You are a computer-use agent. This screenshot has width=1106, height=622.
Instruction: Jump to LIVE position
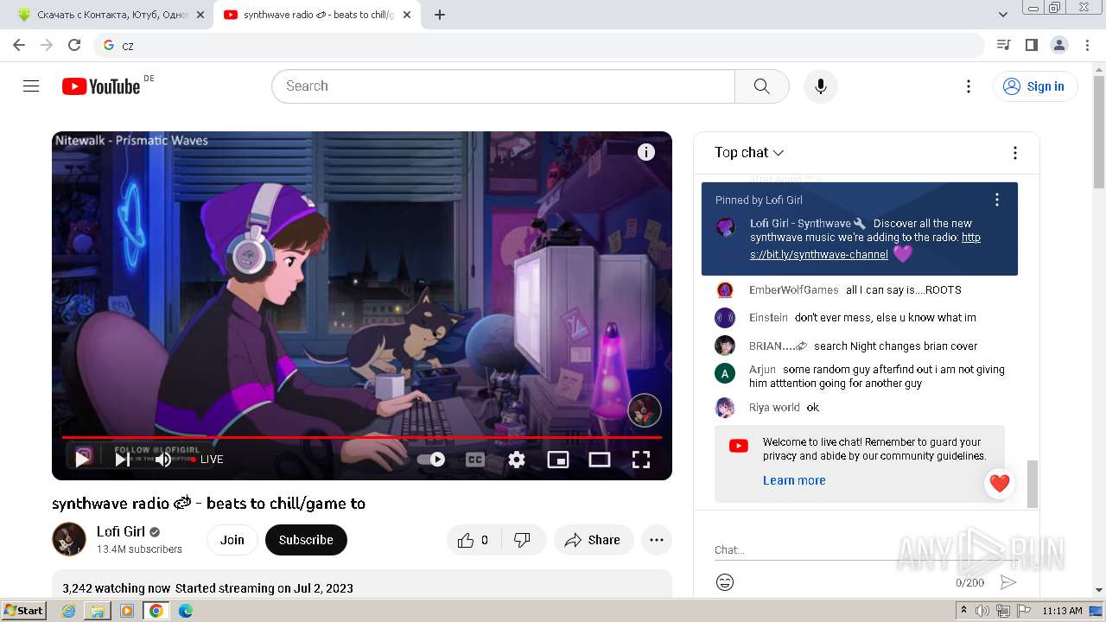(x=207, y=460)
